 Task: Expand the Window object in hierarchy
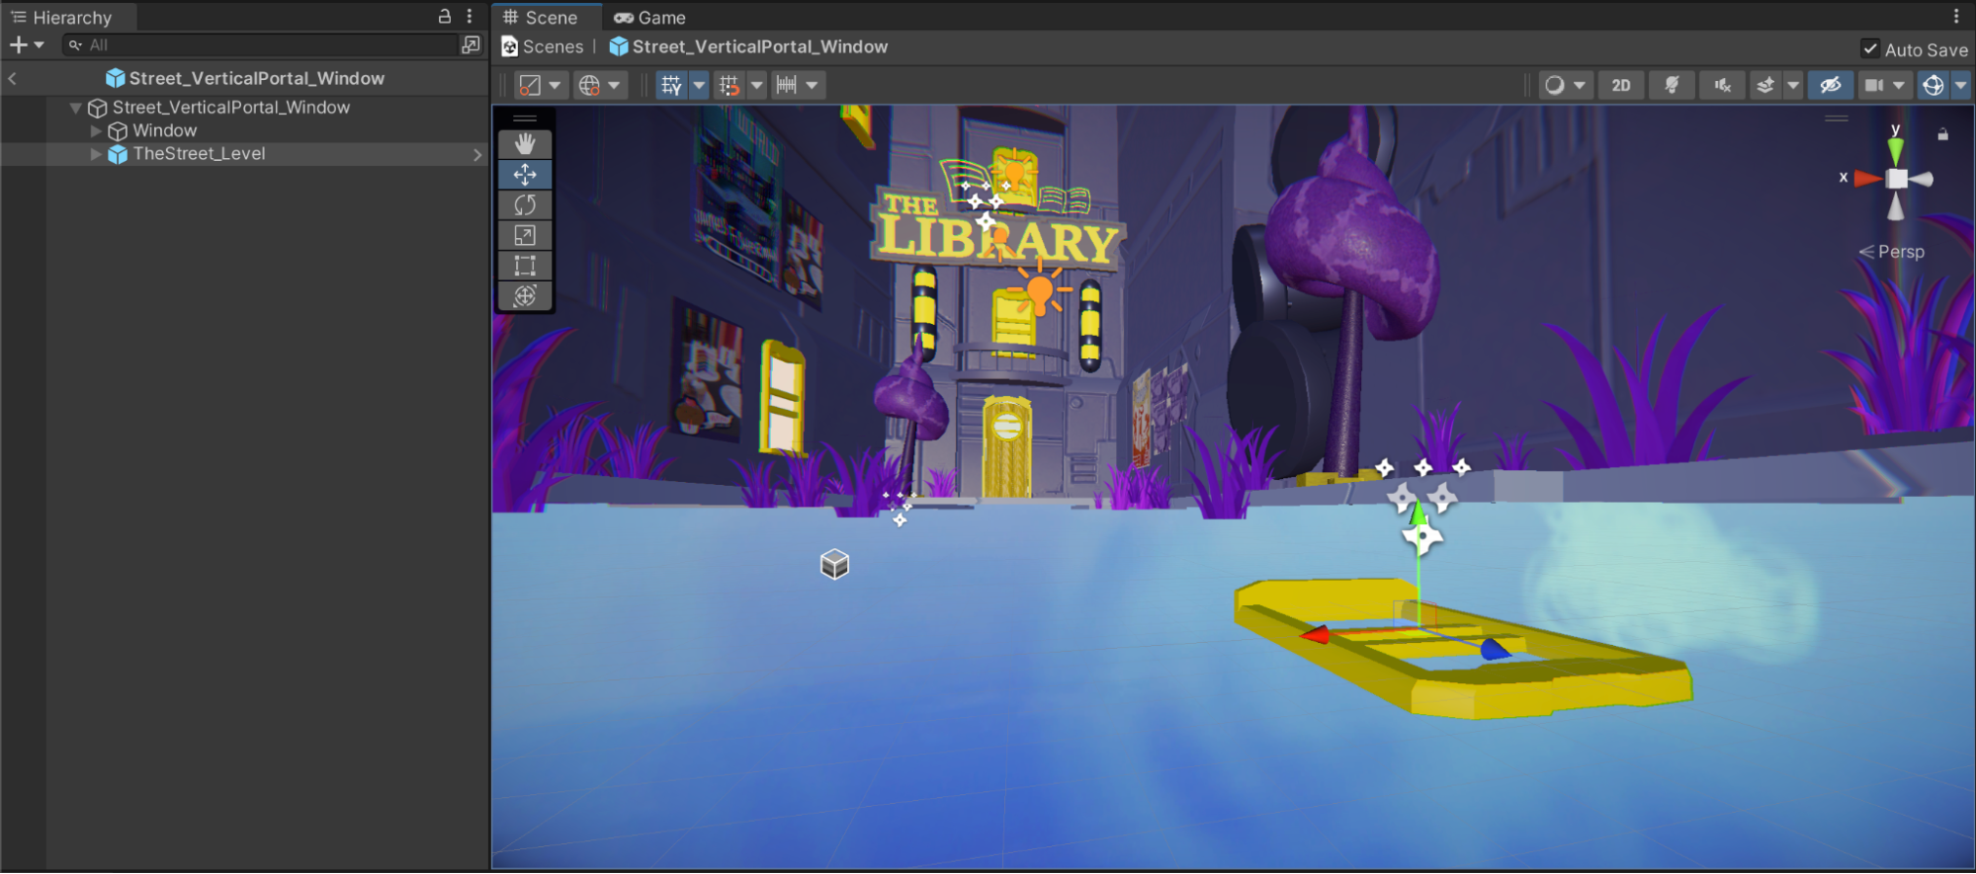(x=96, y=130)
